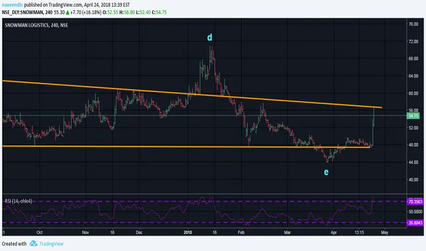This screenshot has width=426, height=251.
Task: Click the 48.00 price axis label
Action: click(413, 145)
